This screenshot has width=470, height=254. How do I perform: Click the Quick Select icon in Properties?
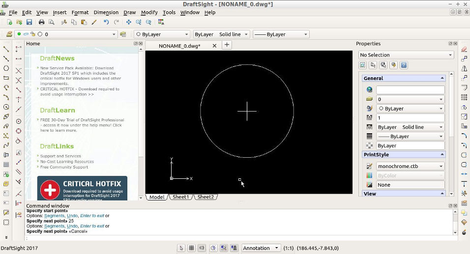(x=394, y=65)
